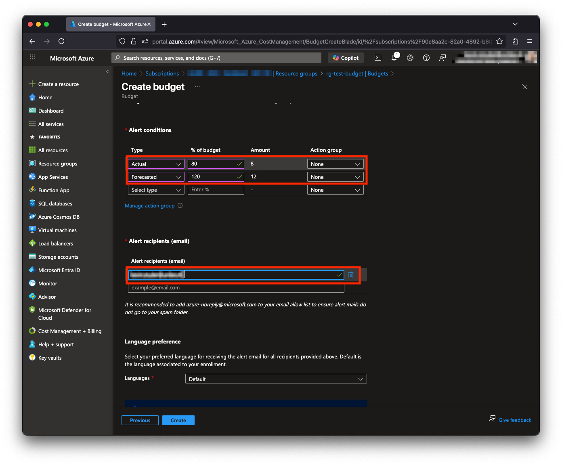Open Copilot from the top bar
Image resolution: width=562 pixels, height=465 pixels.
[346, 58]
